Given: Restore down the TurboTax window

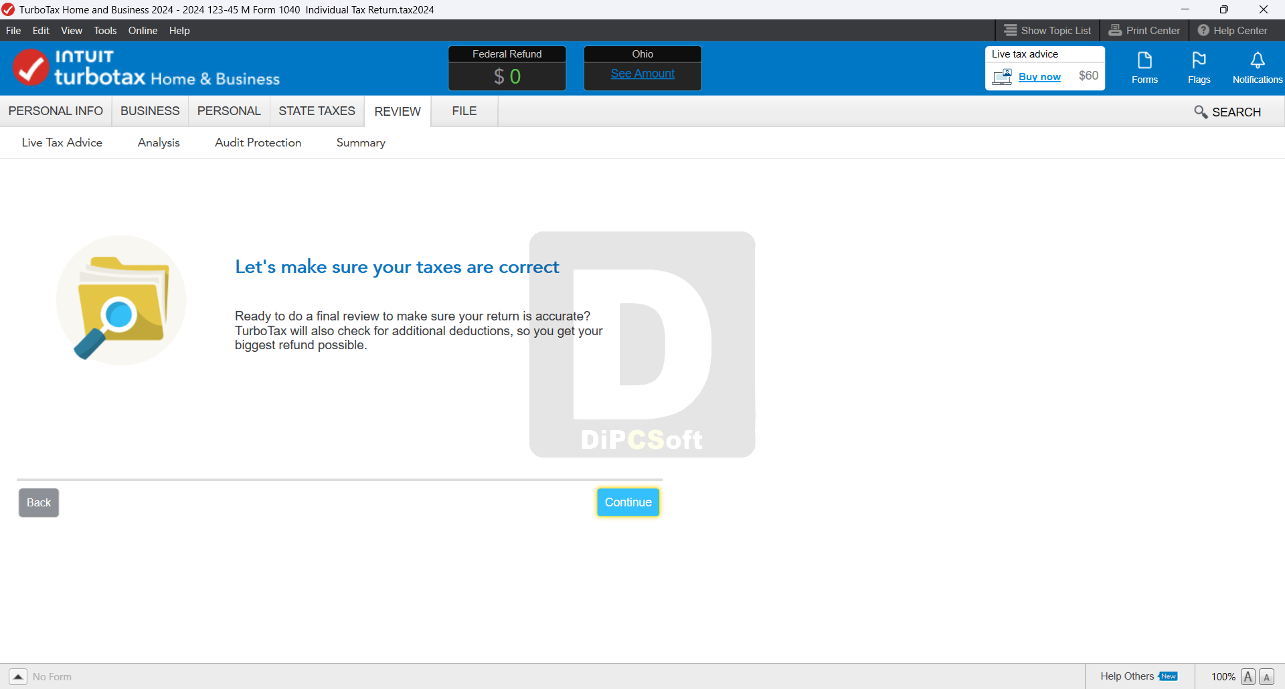Looking at the screenshot, I should coord(1224,9).
